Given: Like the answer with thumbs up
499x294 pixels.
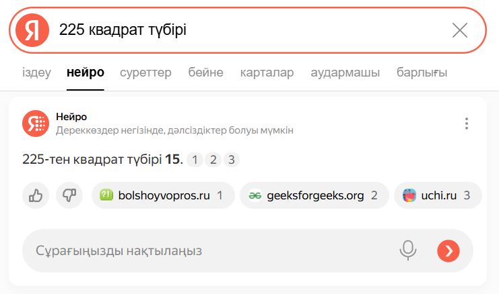Looking at the screenshot, I should coord(35,195).
